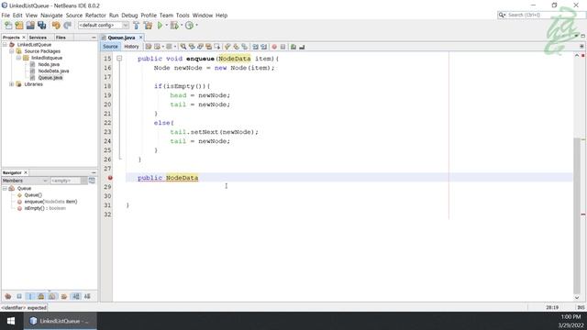Open the Tools menu
The height and width of the screenshot is (330, 587).
pyautogui.click(x=183, y=16)
